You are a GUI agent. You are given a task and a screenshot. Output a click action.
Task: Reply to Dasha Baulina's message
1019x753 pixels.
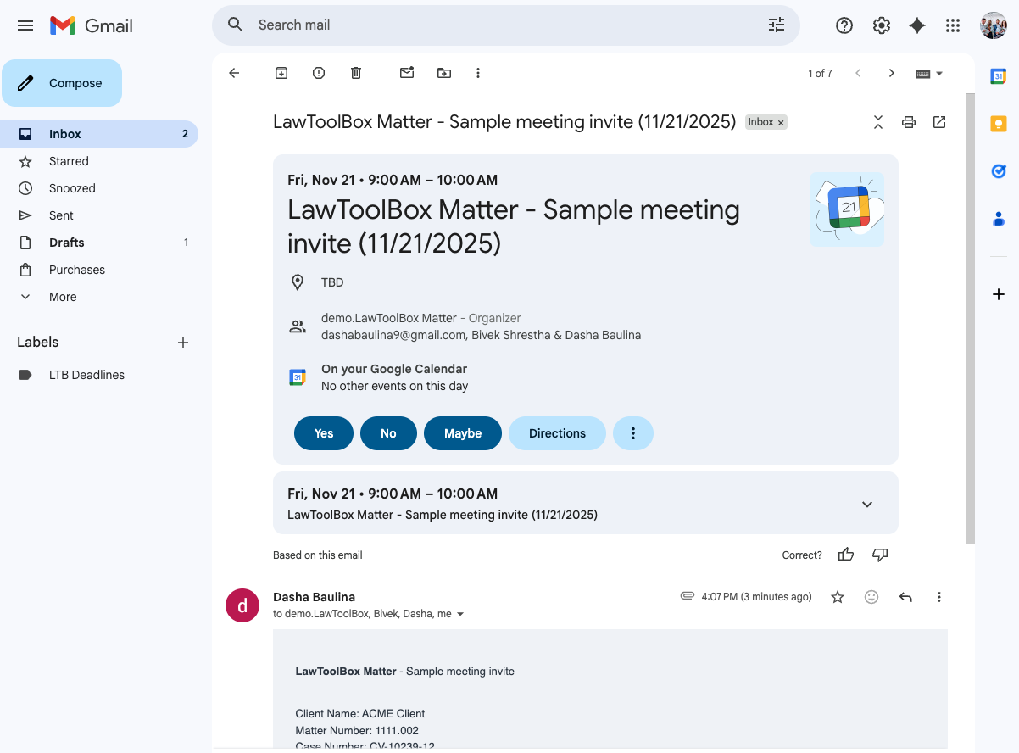[x=905, y=597]
